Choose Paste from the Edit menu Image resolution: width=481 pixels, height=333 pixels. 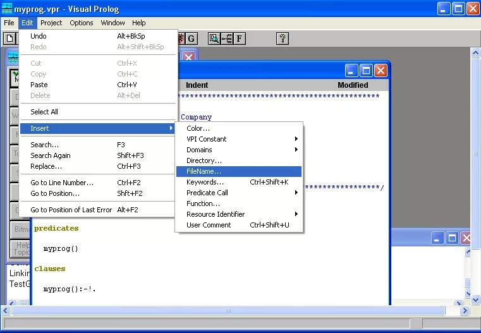coord(98,85)
